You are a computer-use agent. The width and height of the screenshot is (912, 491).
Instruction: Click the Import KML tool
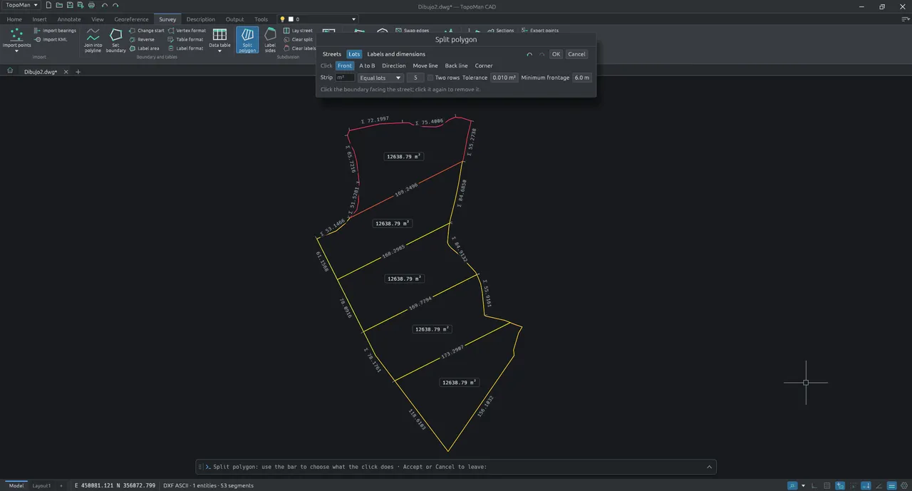click(51, 39)
